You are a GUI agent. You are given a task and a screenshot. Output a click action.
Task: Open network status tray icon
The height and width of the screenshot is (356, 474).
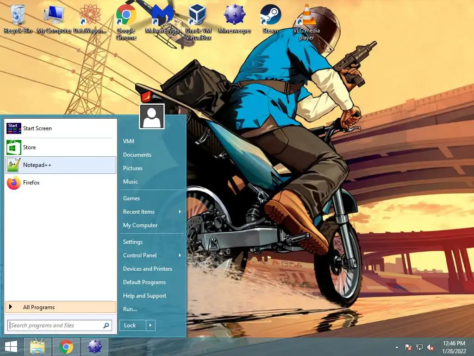(x=419, y=347)
